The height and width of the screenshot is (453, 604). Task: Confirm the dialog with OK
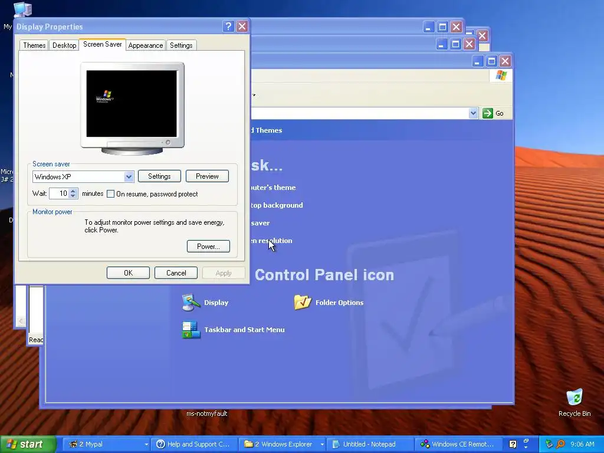click(128, 273)
